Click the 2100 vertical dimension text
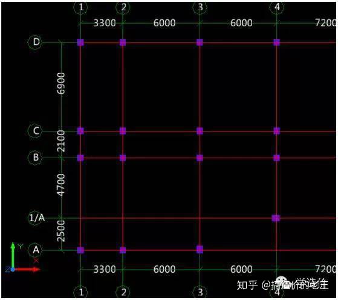Screen dimensions: 338x300 61,141
